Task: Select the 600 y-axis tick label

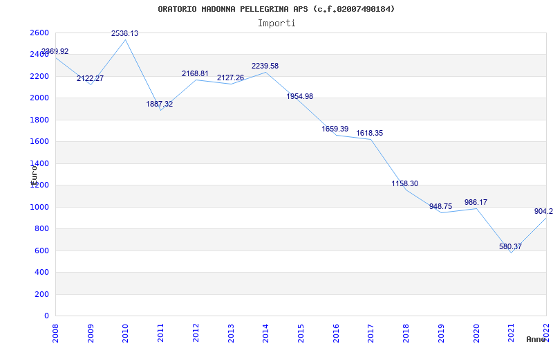Action: coord(43,251)
